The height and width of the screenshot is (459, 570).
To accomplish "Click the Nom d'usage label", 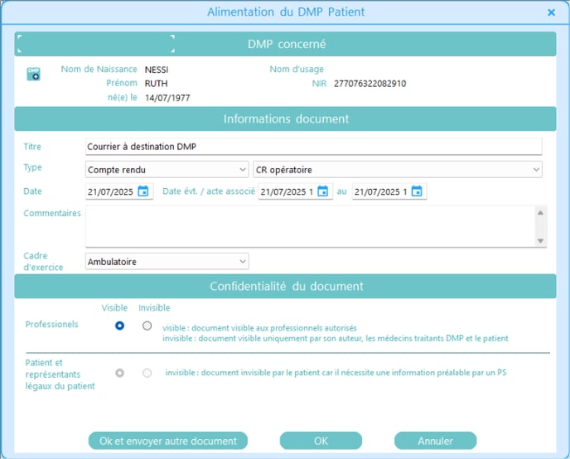I will pyautogui.click(x=297, y=69).
